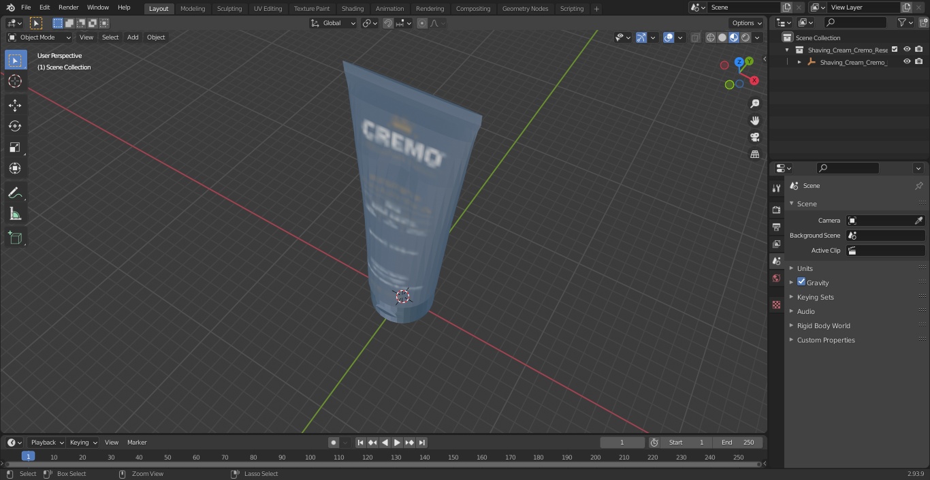Click the Background Scene field
Image resolution: width=930 pixels, height=480 pixels.
click(885, 236)
